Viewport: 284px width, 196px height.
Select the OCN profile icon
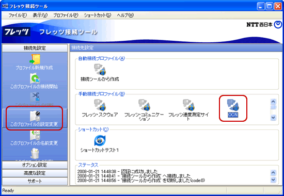click(233, 105)
